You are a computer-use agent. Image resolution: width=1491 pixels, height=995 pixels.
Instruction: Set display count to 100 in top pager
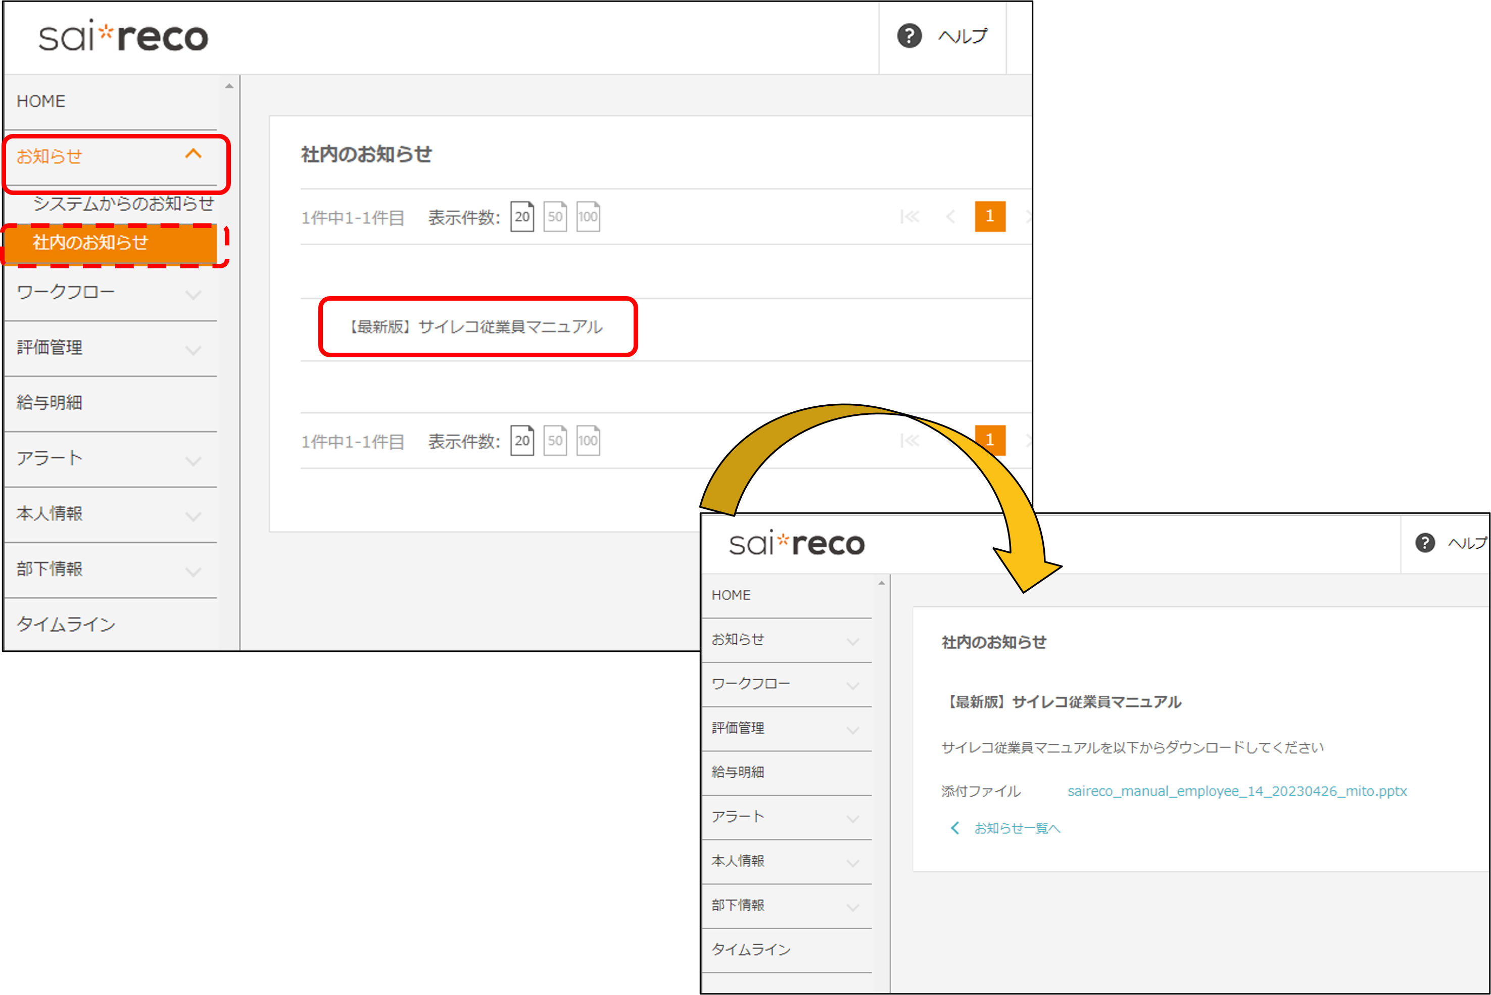pyautogui.click(x=588, y=217)
